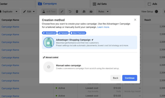The image size is (165, 98).
Task: Close the Creation method dialog
Action: point(135,20)
